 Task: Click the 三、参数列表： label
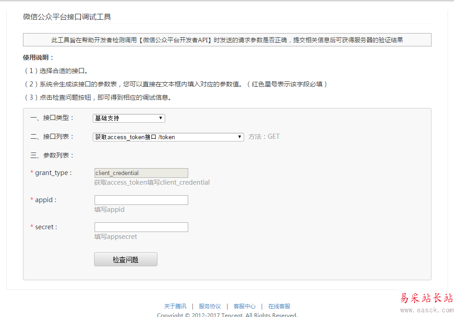(x=52, y=155)
